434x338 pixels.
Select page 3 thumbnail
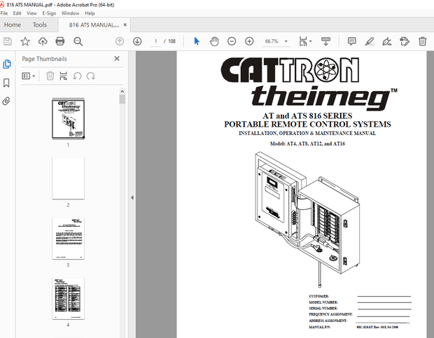(x=68, y=239)
